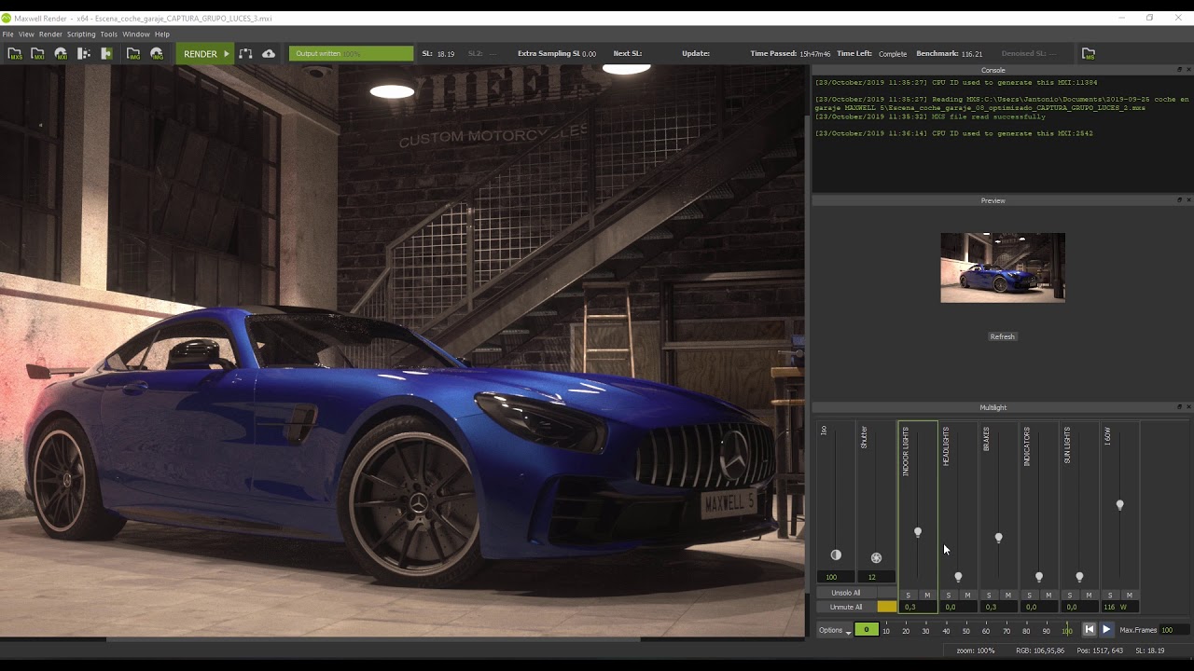Click the current frame number box
This screenshot has width=1194, height=671.
pos(867,630)
